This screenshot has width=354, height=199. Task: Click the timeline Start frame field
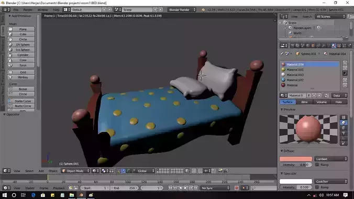point(95,188)
